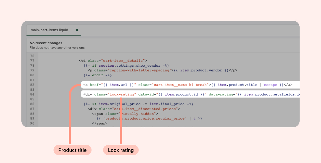This screenshot has height=163, width=321.
Task: Select the "Product title" callout label
Action: 72,150
